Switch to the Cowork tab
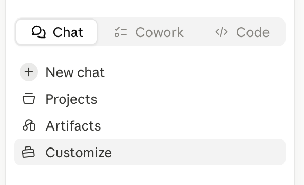The height and width of the screenshot is (185, 304). click(149, 32)
